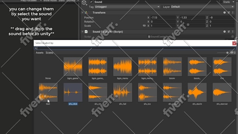The height and width of the screenshot is (134, 238).
Task: Open Transform component help icon
Action: tap(224, 13)
